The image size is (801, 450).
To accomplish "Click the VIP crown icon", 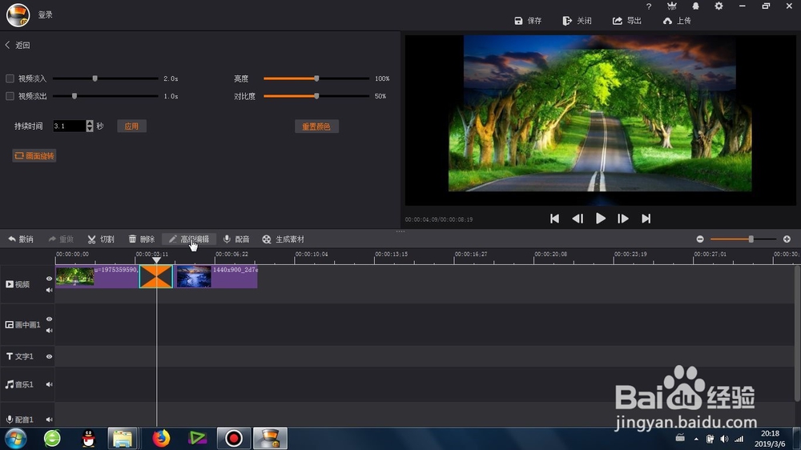I will [x=672, y=6].
